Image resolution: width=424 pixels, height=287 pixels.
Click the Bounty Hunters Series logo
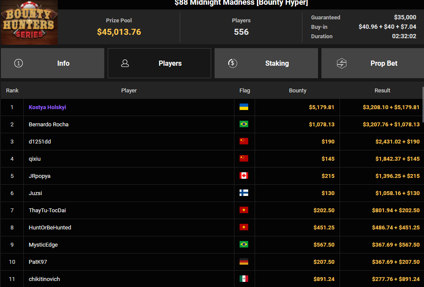[29, 22]
